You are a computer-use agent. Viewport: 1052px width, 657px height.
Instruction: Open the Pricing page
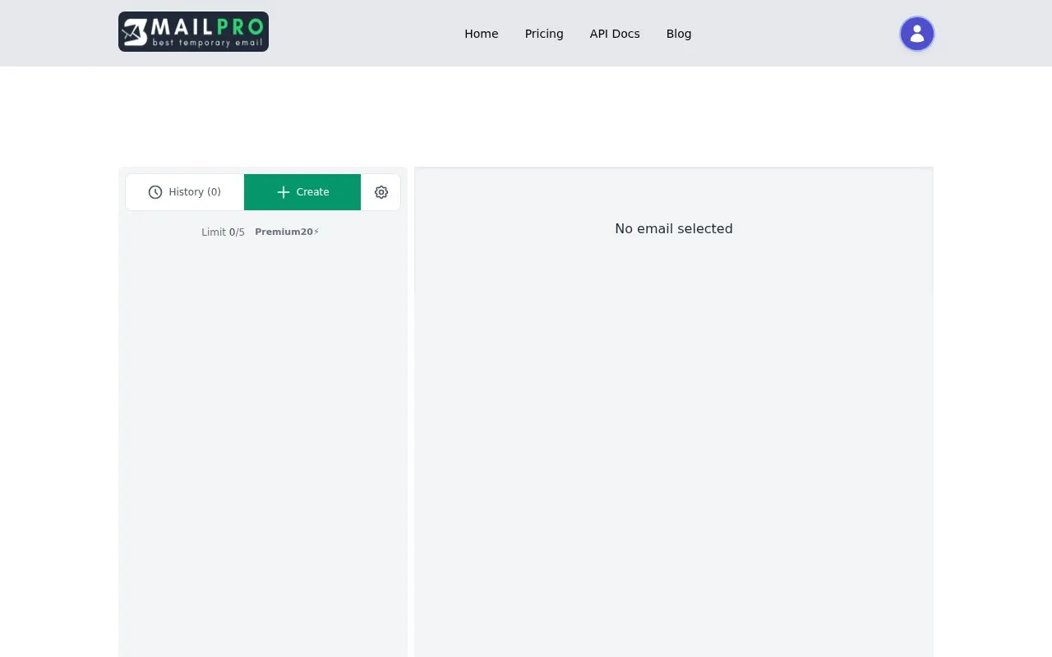click(544, 34)
